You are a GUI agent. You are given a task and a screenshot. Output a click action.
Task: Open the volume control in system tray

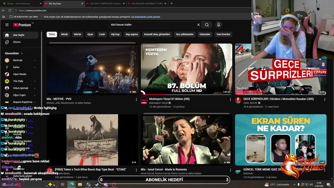(311, 185)
